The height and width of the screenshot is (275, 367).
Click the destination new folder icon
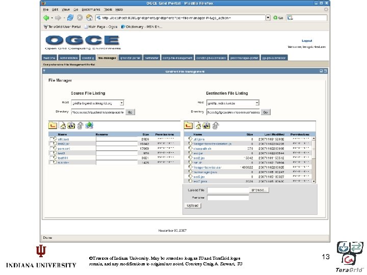click(x=188, y=126)
